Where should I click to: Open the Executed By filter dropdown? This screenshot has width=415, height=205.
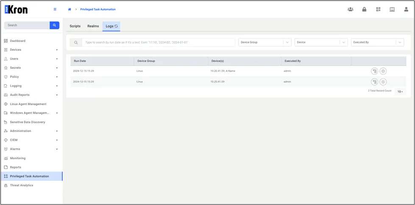377,42
